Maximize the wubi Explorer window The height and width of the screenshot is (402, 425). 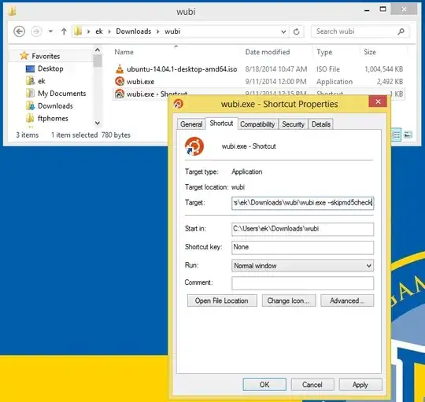click(x=382, y=9)
